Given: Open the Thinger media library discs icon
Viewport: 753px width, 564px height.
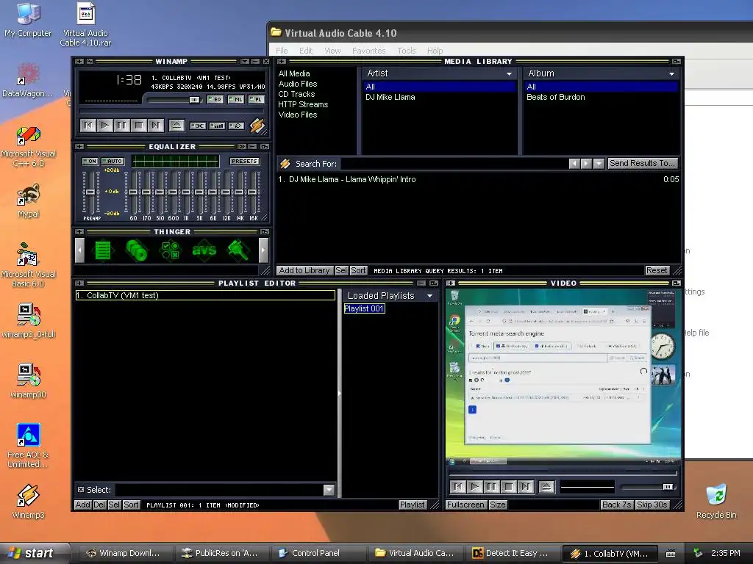Looking at the screenshot, I should click(x=137, y=250).
